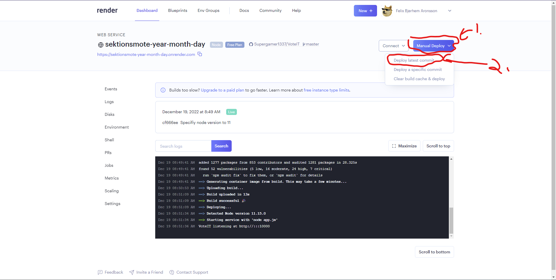Expand the user account chevron menu
The width and height of the screenshot is (556, 280).
(x=450, y=11)
